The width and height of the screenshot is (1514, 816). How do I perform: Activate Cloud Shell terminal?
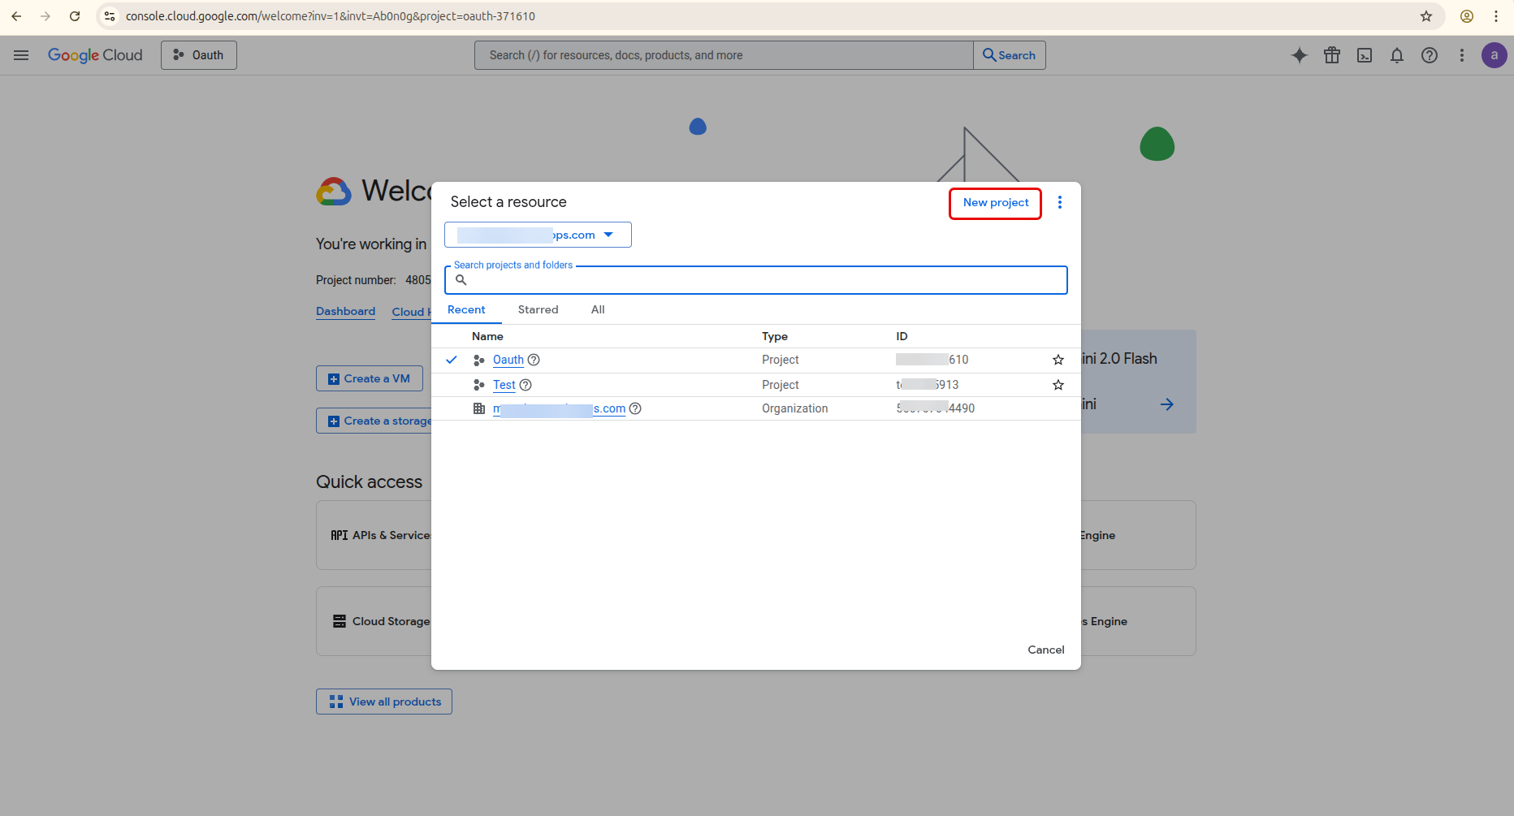(x=1365, y=55)
